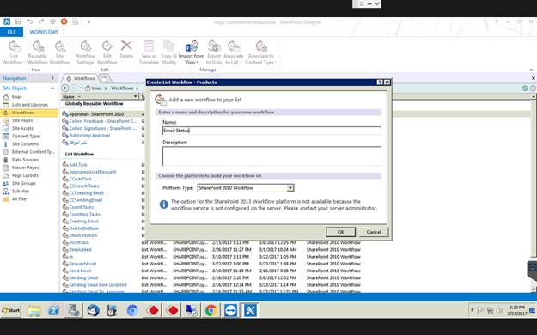
Task: Click the Reusable Workflow ribbon icon
Action: pyautogui.click(x=37, y=52)
